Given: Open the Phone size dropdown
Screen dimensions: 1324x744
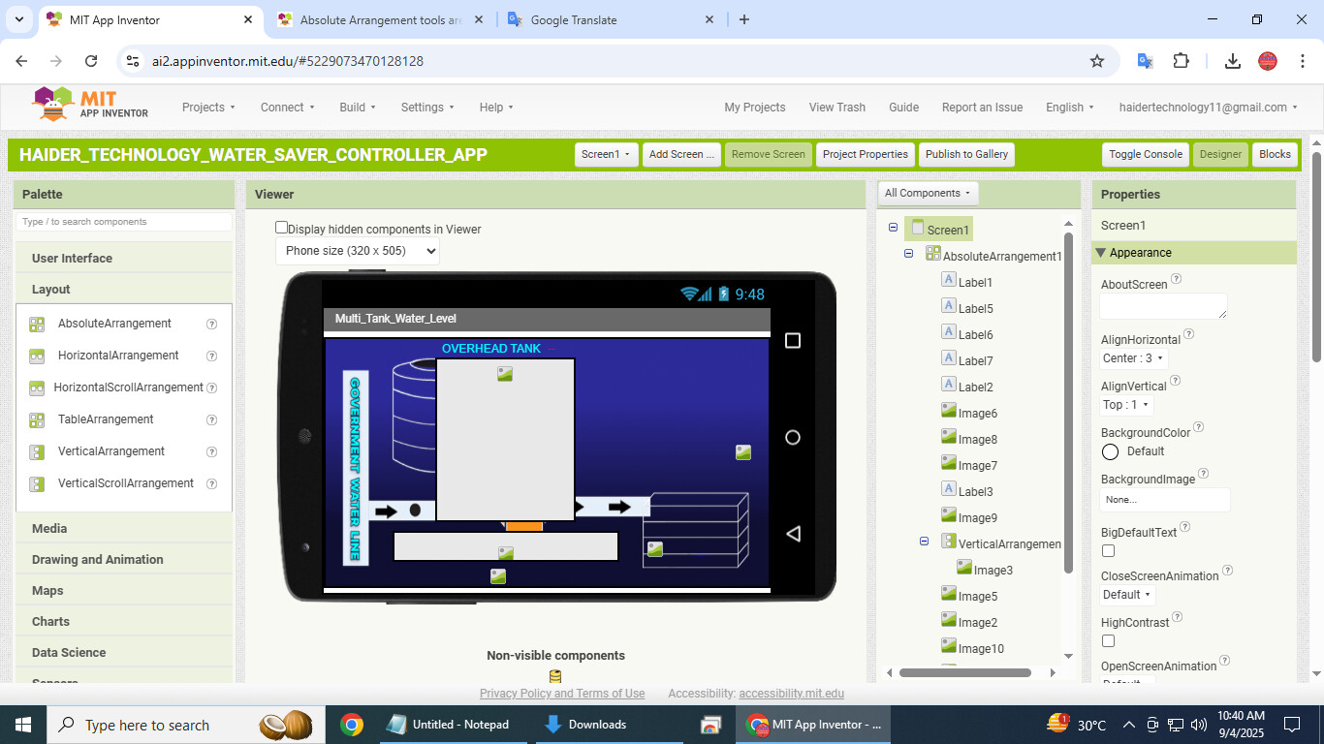Looking at the screenshot, I should coord(358,251).
